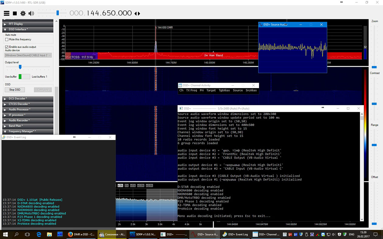Screen dimensions: 383x239
Task: Open taskbar Search
Action: (x=16, y=234)
